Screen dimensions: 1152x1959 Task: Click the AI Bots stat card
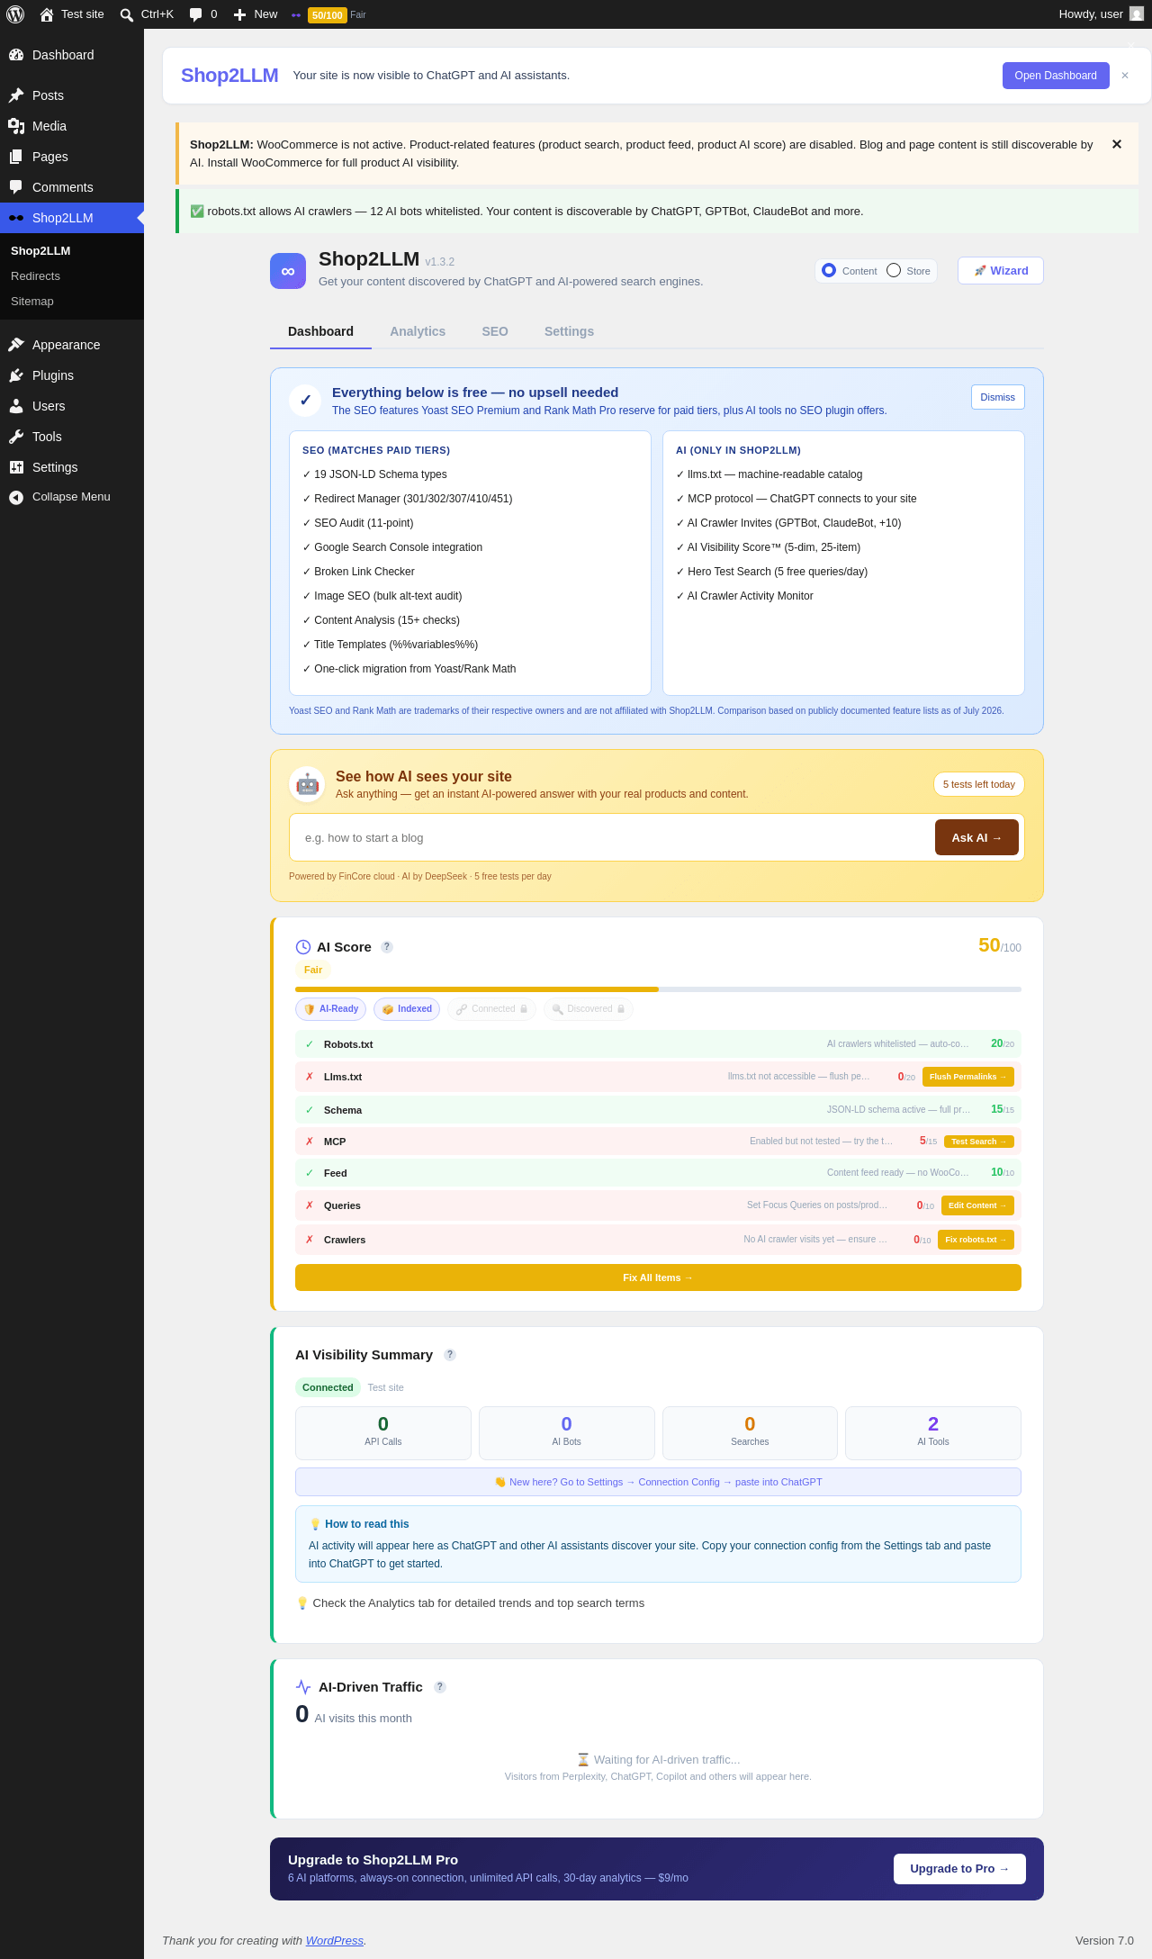pyautogui.click(x=567, y=1433)
